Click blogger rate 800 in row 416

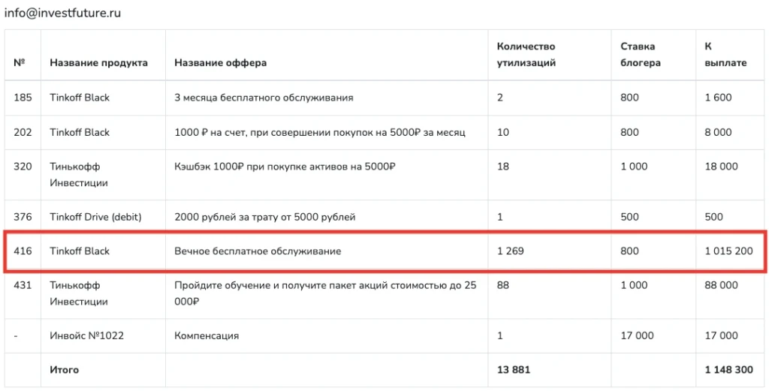pyautogui.click(x=630, y=251)
